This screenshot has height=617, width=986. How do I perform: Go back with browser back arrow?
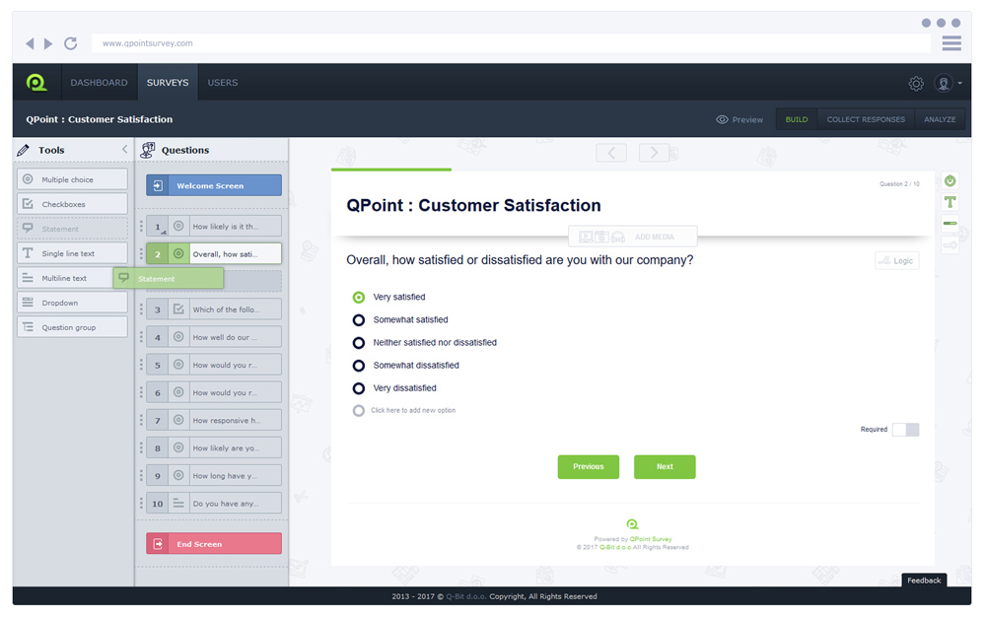30,43
